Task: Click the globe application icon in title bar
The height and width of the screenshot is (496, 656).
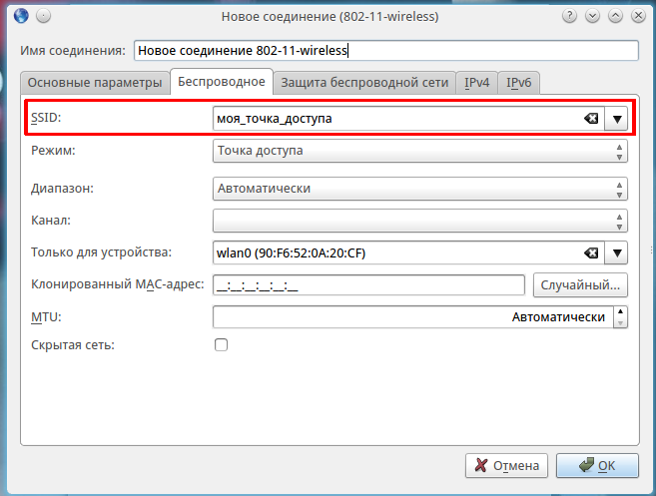Action: 21,16
